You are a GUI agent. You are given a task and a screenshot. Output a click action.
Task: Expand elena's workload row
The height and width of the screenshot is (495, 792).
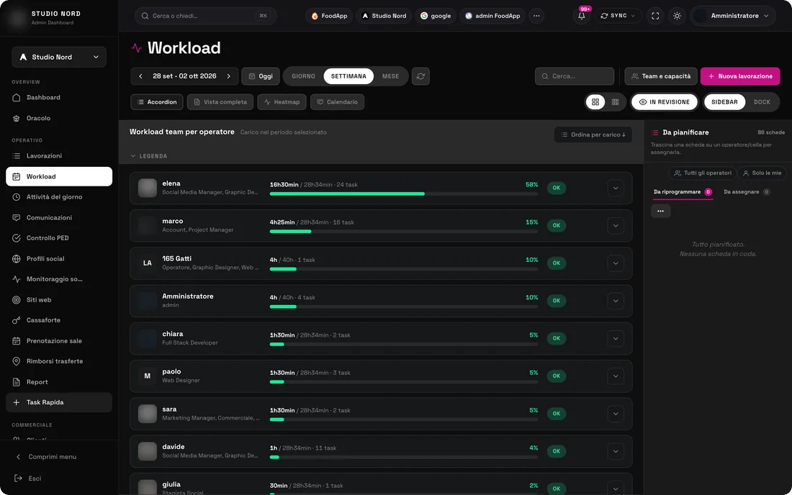tap(615, 189)
